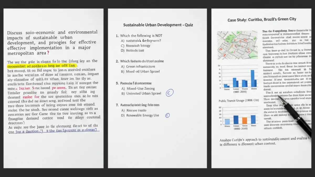Expand the Public Transit Usage chart section
The height and width of the screenshot is (177, 315).
238,100
